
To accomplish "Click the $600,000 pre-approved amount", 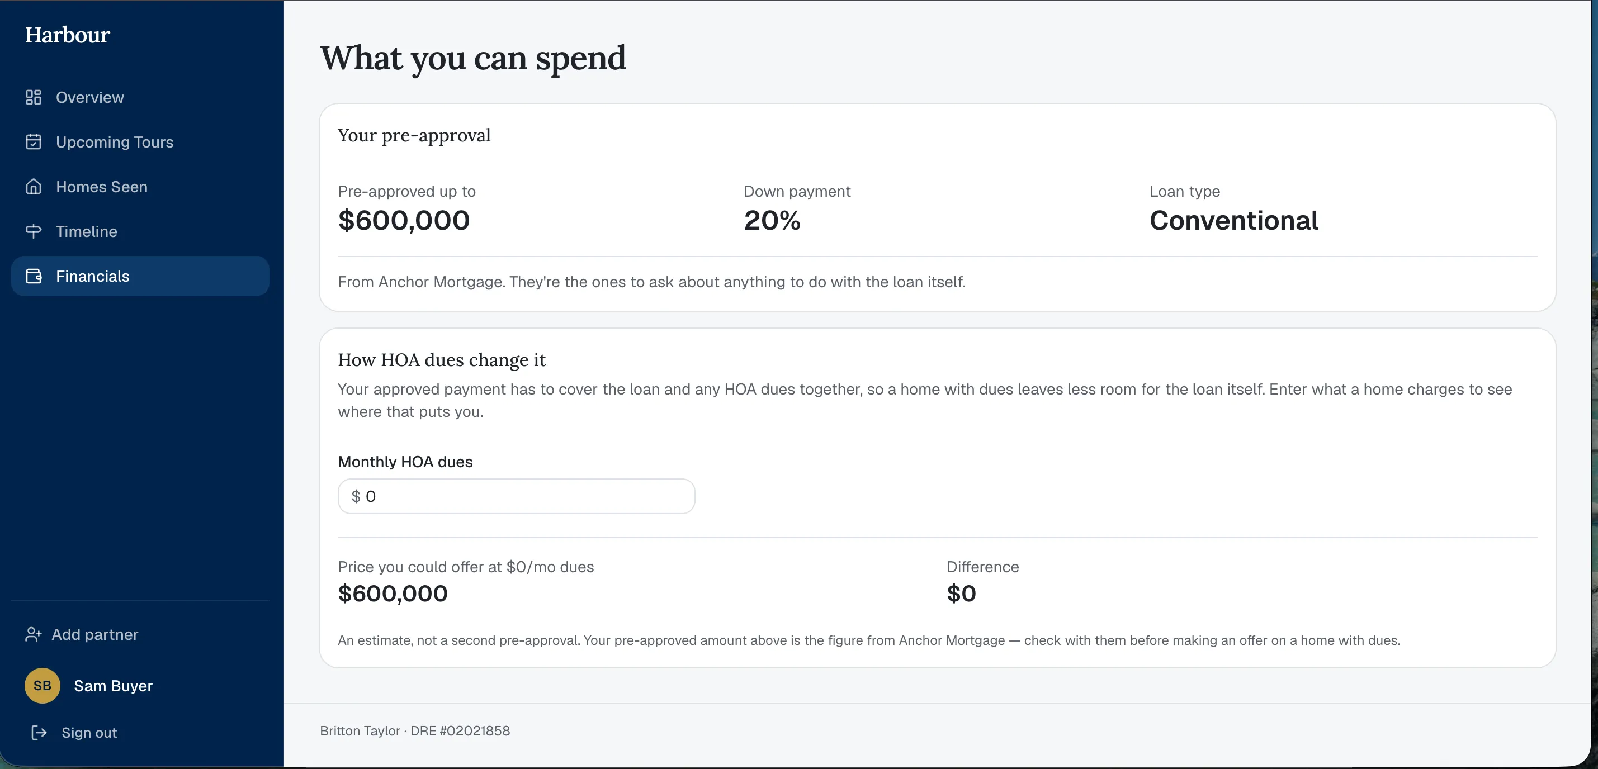I will [x=404, y=220].
